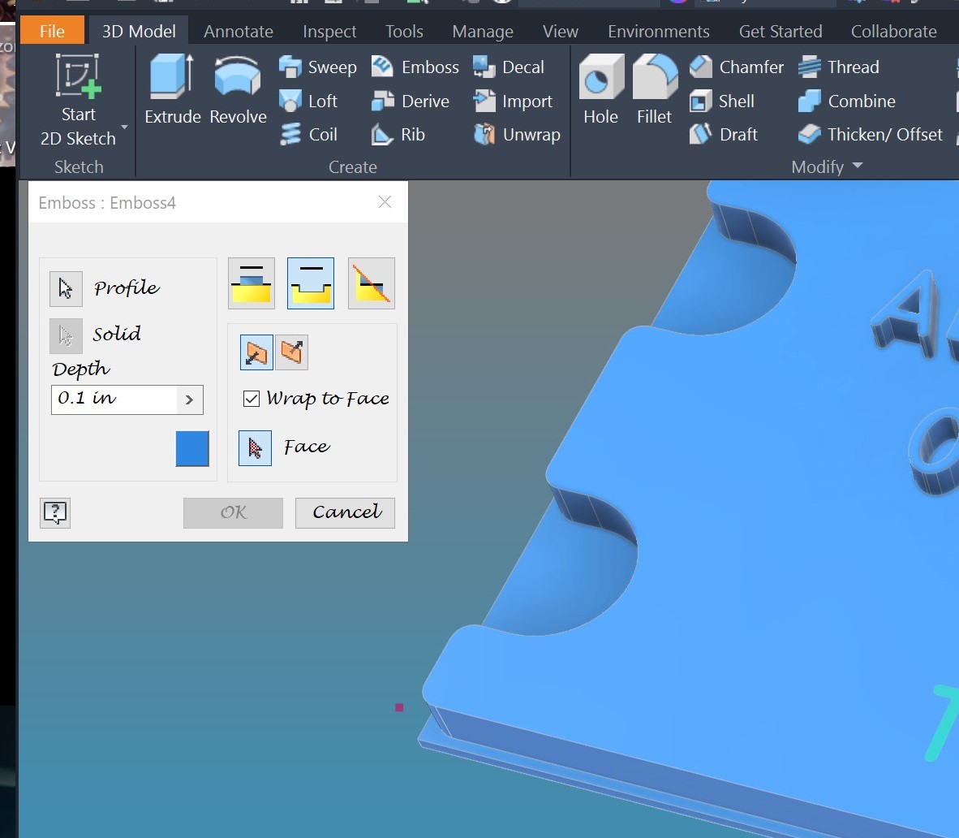Select the Thread tool
The image size is (959, 838).
coord(838,67)
